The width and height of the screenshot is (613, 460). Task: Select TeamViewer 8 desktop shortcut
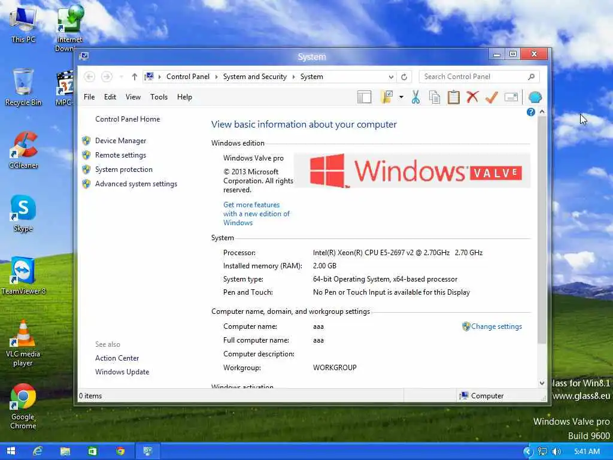click(x=23, y=276)
